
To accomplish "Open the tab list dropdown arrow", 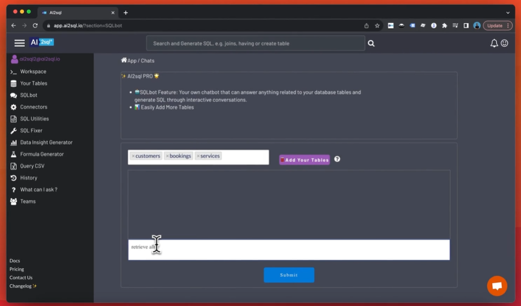I will pos(507,12).
